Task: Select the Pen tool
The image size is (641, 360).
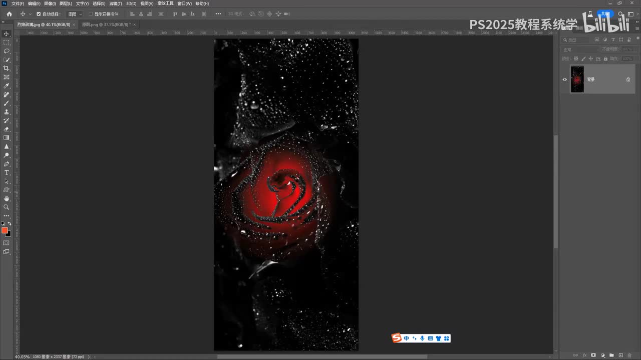Action: pos(7,164)
